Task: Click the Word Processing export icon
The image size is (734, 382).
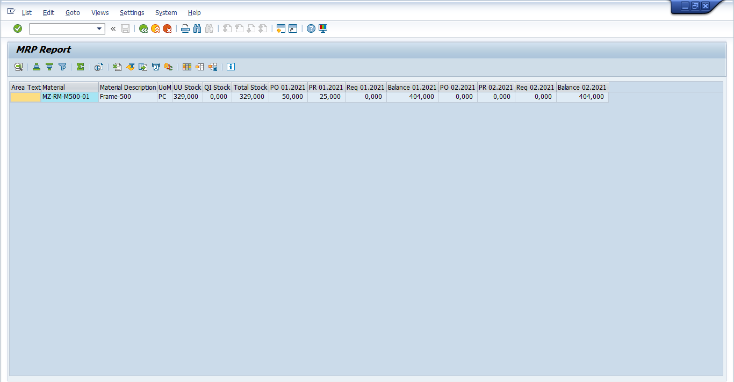Action: (130, 67)
